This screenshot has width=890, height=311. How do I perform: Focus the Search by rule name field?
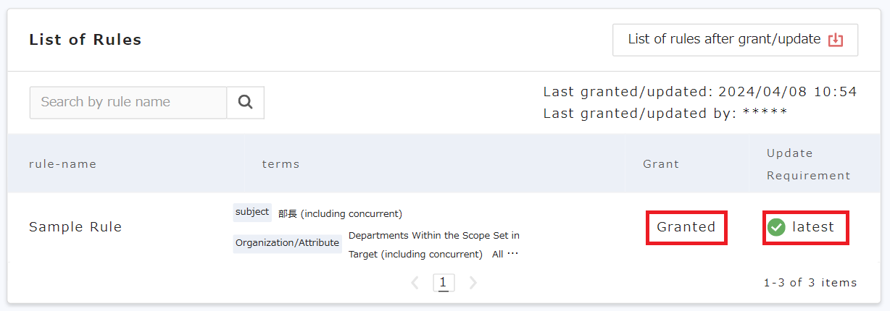click(x=128, y=103)
